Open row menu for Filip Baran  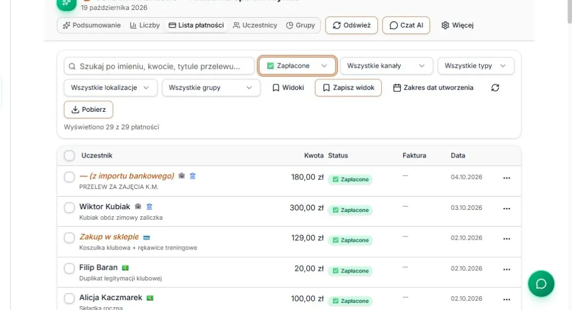(x=507, y=269)
